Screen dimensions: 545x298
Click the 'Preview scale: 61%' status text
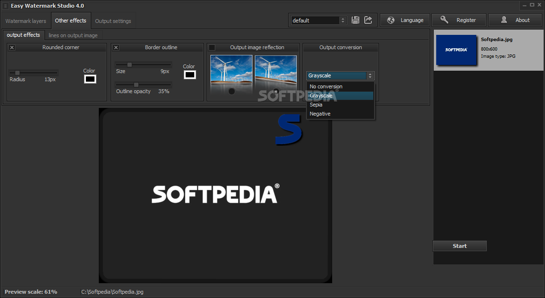click(31, 292)
